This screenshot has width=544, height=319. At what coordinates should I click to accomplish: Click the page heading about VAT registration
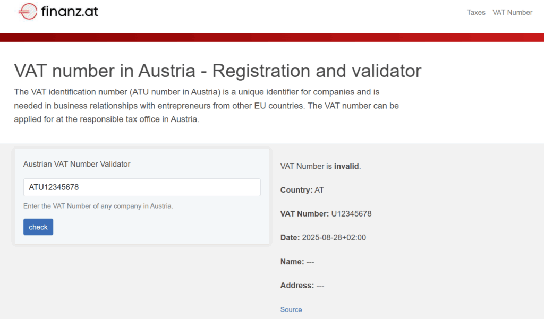(x=218, y=71)
